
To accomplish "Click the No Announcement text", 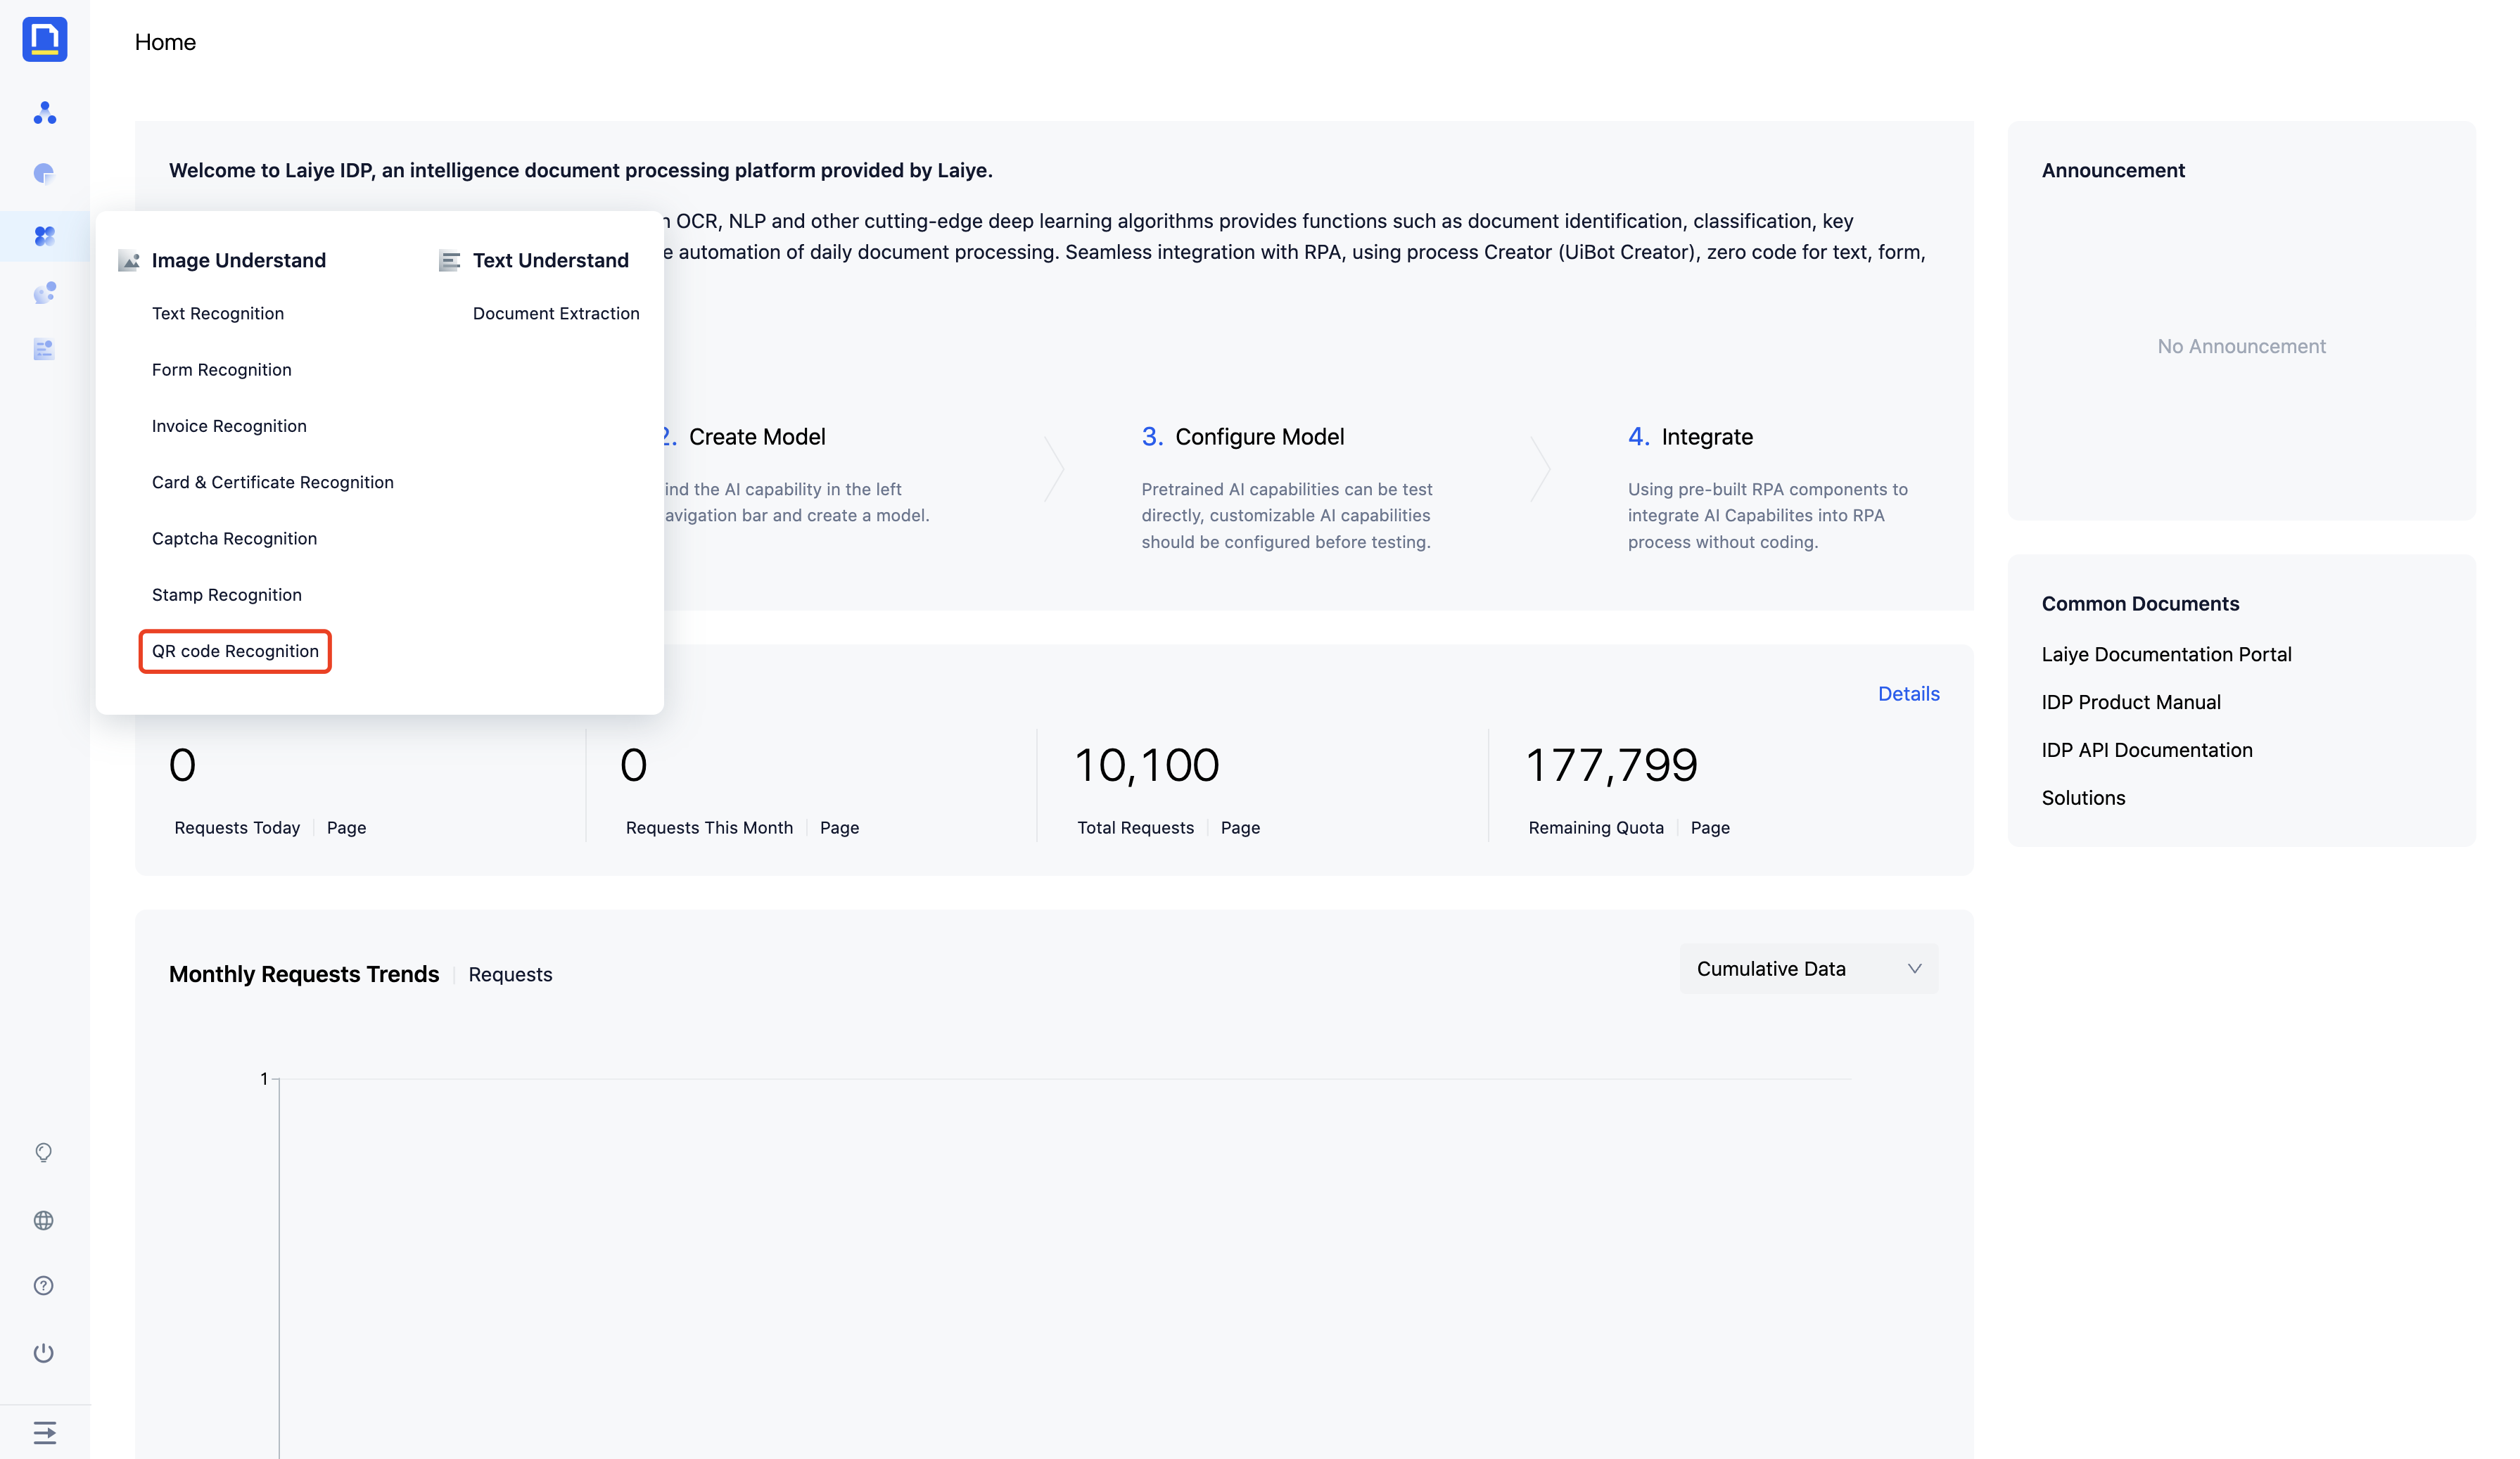I will click(x=2241, y=346).
